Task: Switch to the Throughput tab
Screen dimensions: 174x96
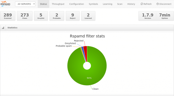Action: pyautogui.click(x=58, y=4)
